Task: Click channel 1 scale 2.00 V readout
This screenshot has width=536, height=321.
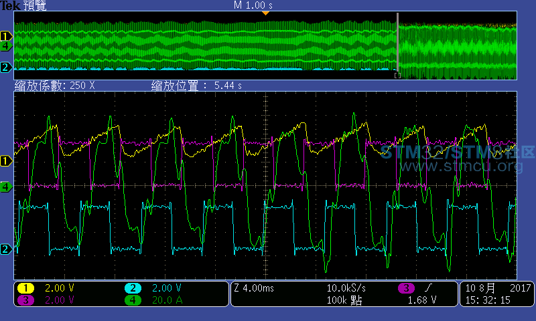Action: coord(60,288)
